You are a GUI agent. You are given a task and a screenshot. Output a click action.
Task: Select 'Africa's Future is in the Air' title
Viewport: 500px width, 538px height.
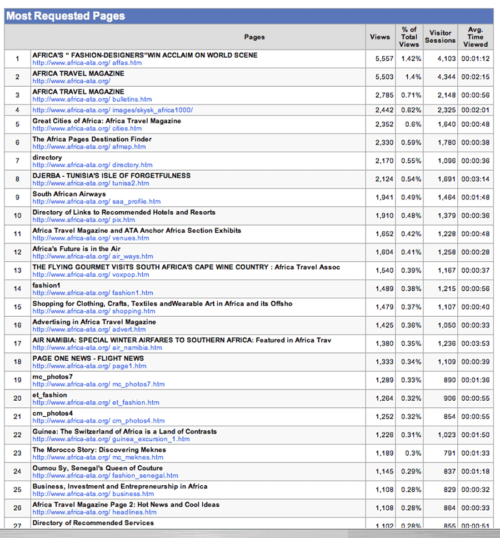coord(77,249)
